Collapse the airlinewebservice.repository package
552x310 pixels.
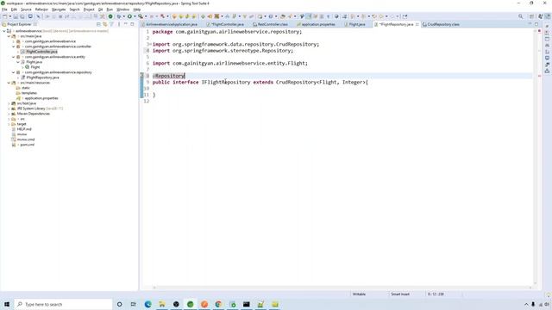14,72
